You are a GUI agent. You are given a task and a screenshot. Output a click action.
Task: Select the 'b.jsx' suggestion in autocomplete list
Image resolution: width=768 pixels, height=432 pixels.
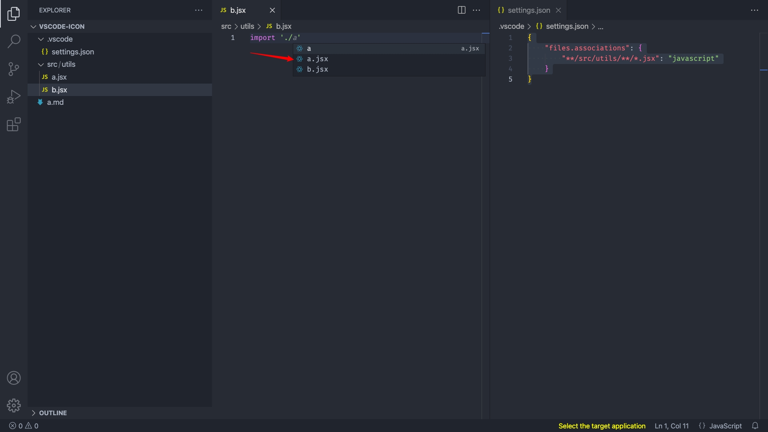[x=389, y=69]
